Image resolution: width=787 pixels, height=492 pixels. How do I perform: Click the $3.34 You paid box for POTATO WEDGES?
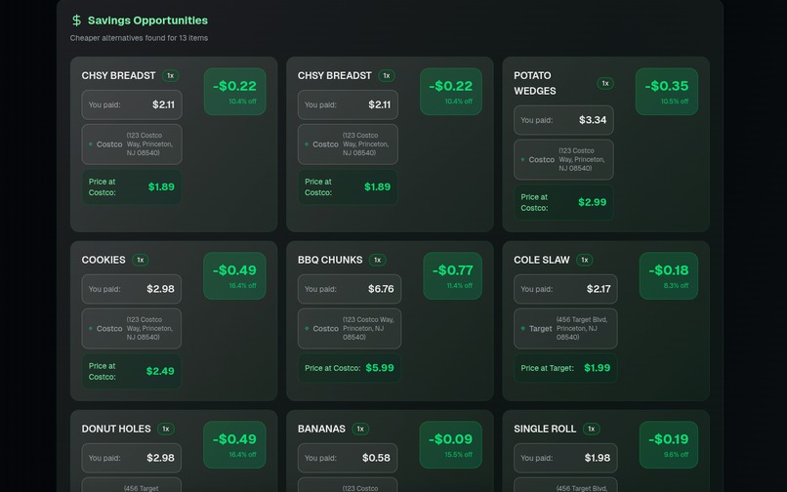tap(563, 120)
